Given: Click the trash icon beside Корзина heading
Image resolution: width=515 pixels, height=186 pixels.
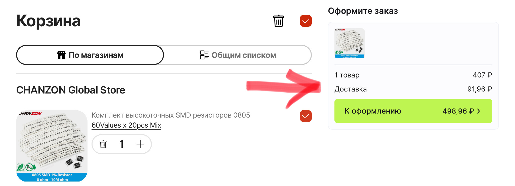Looking at the screenshot, I should coord(278,21).
